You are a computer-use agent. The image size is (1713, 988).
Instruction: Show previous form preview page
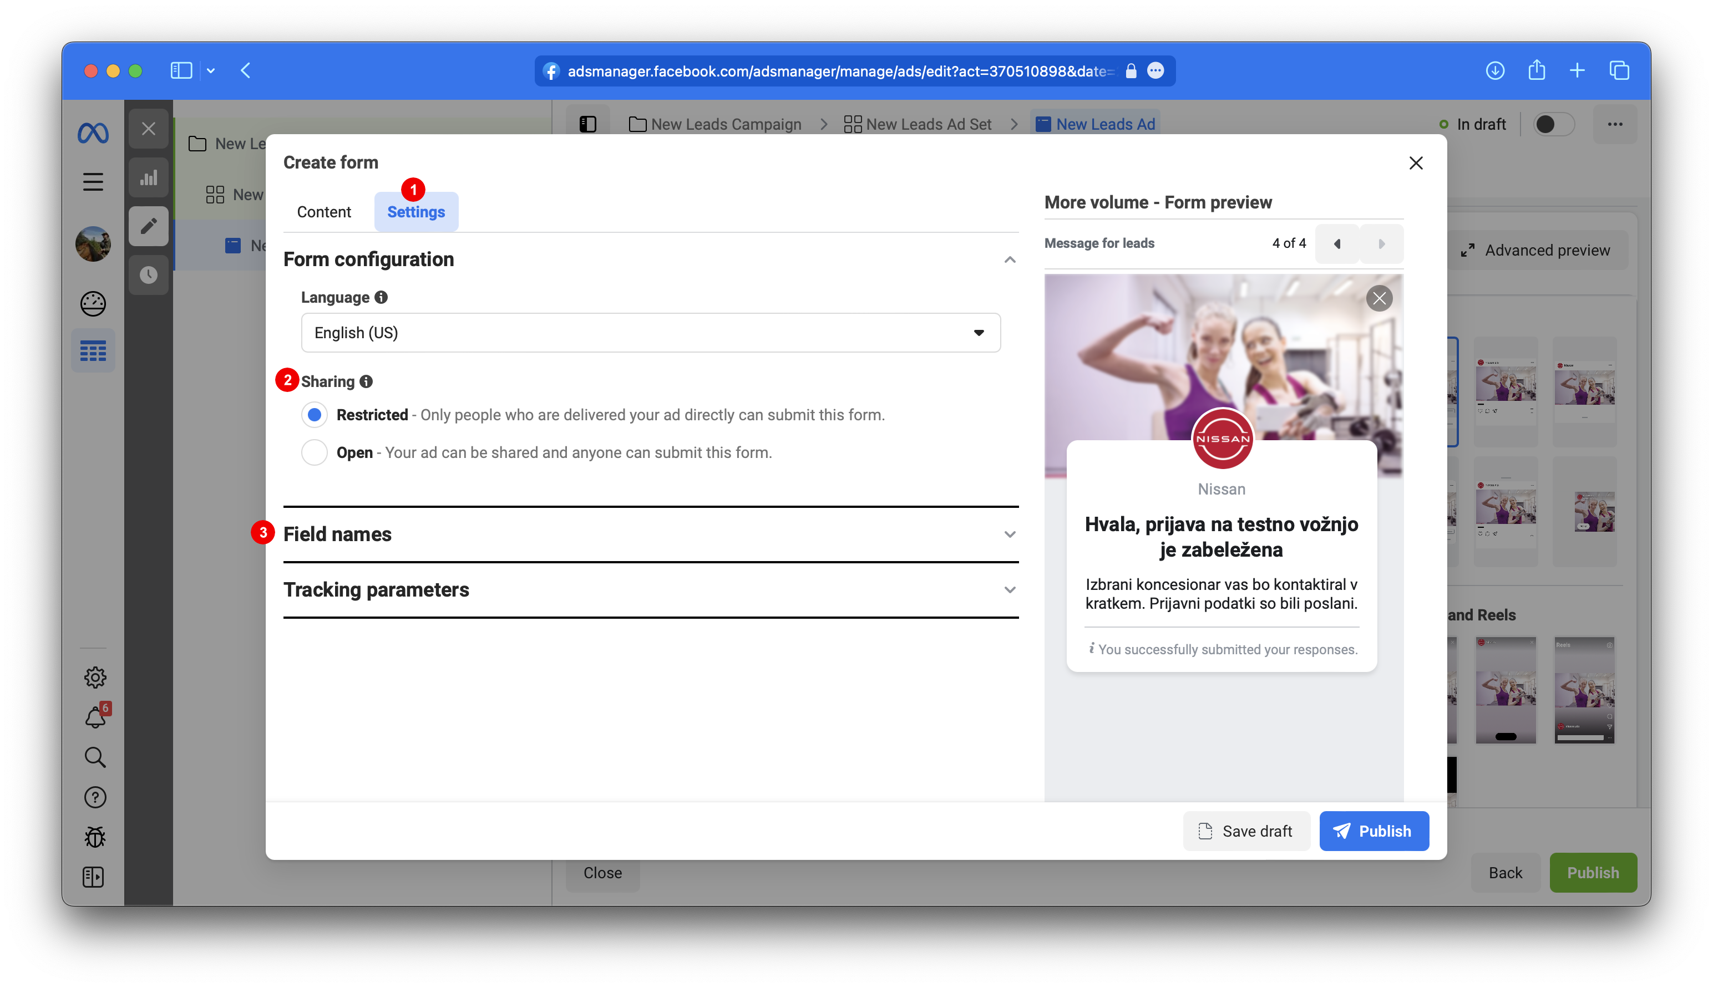pyautogui.click(x=1337, y=243)
